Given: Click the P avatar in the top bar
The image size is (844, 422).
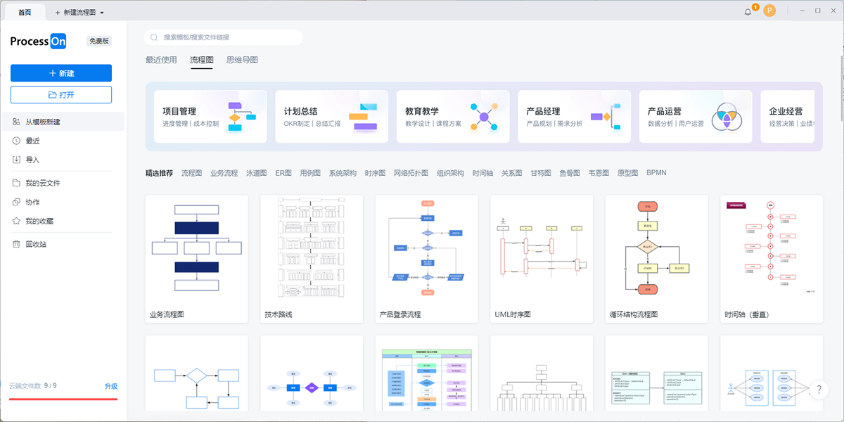Looking at the screenshot, I should pyautogui.click(x=769, y=11).
